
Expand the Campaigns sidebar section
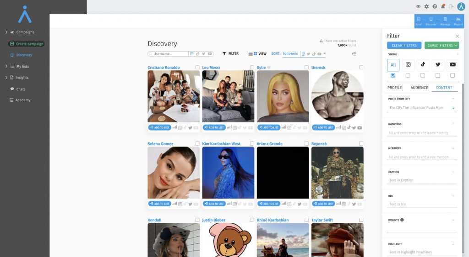pos(6,32)
